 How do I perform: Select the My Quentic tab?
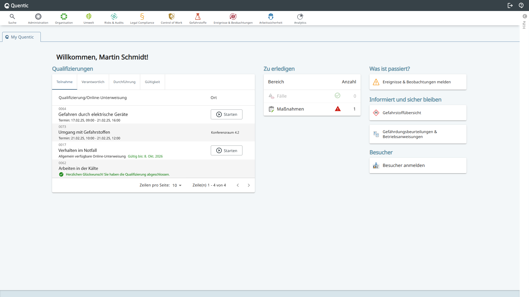21,37
